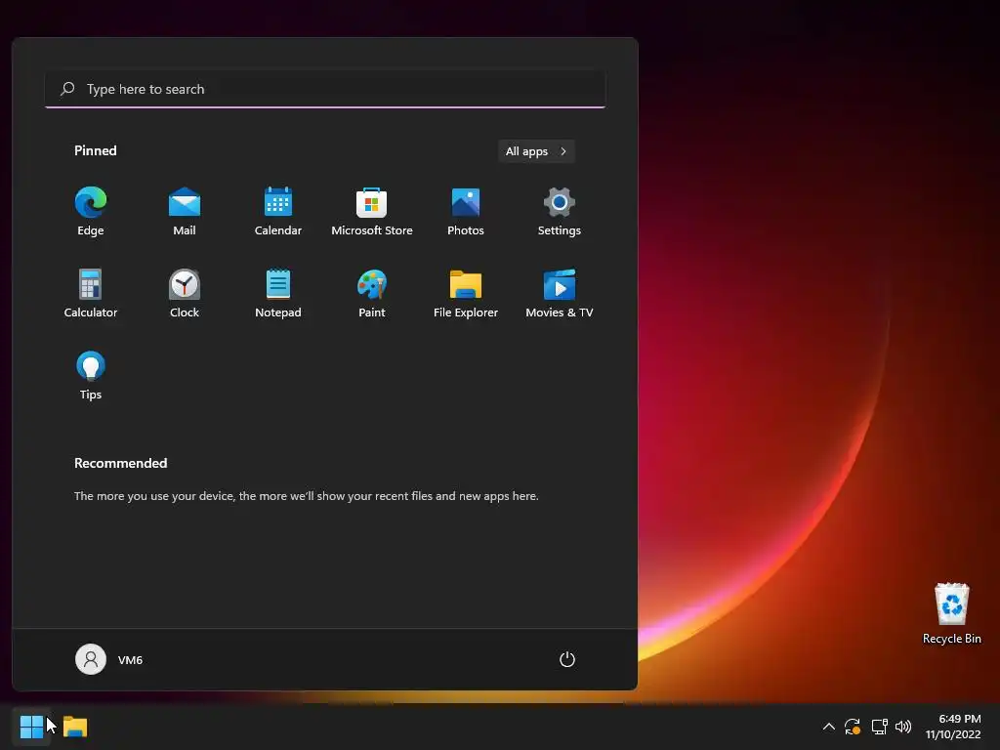
Task: Open Settings from pinned apps
Action: tap(560, 212)
